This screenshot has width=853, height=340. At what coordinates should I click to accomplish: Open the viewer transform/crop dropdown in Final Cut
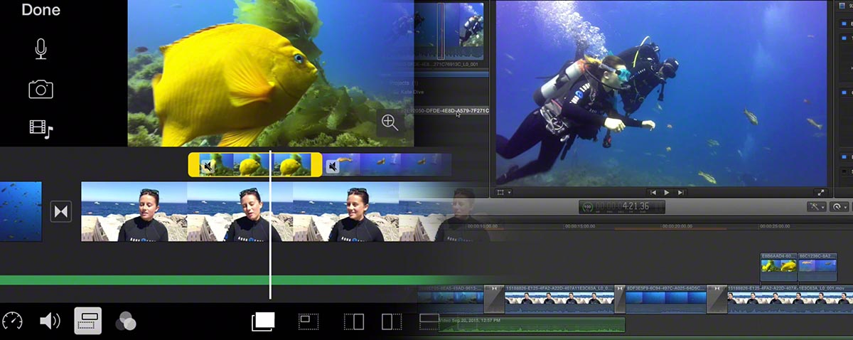point(503,192)
